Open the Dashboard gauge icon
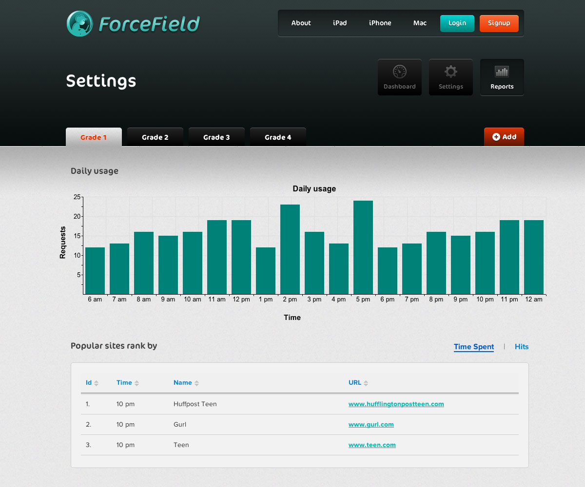The width and height of the screenshot is (585, 487). point(400,72)
